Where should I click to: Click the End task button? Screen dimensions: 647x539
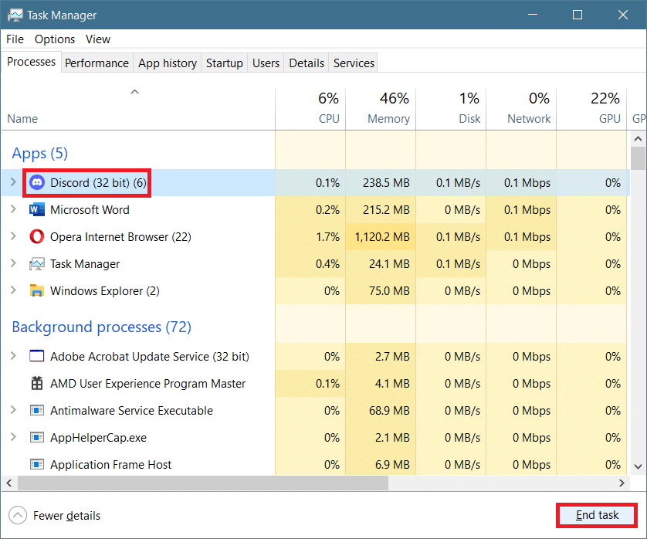pos(597,515)
